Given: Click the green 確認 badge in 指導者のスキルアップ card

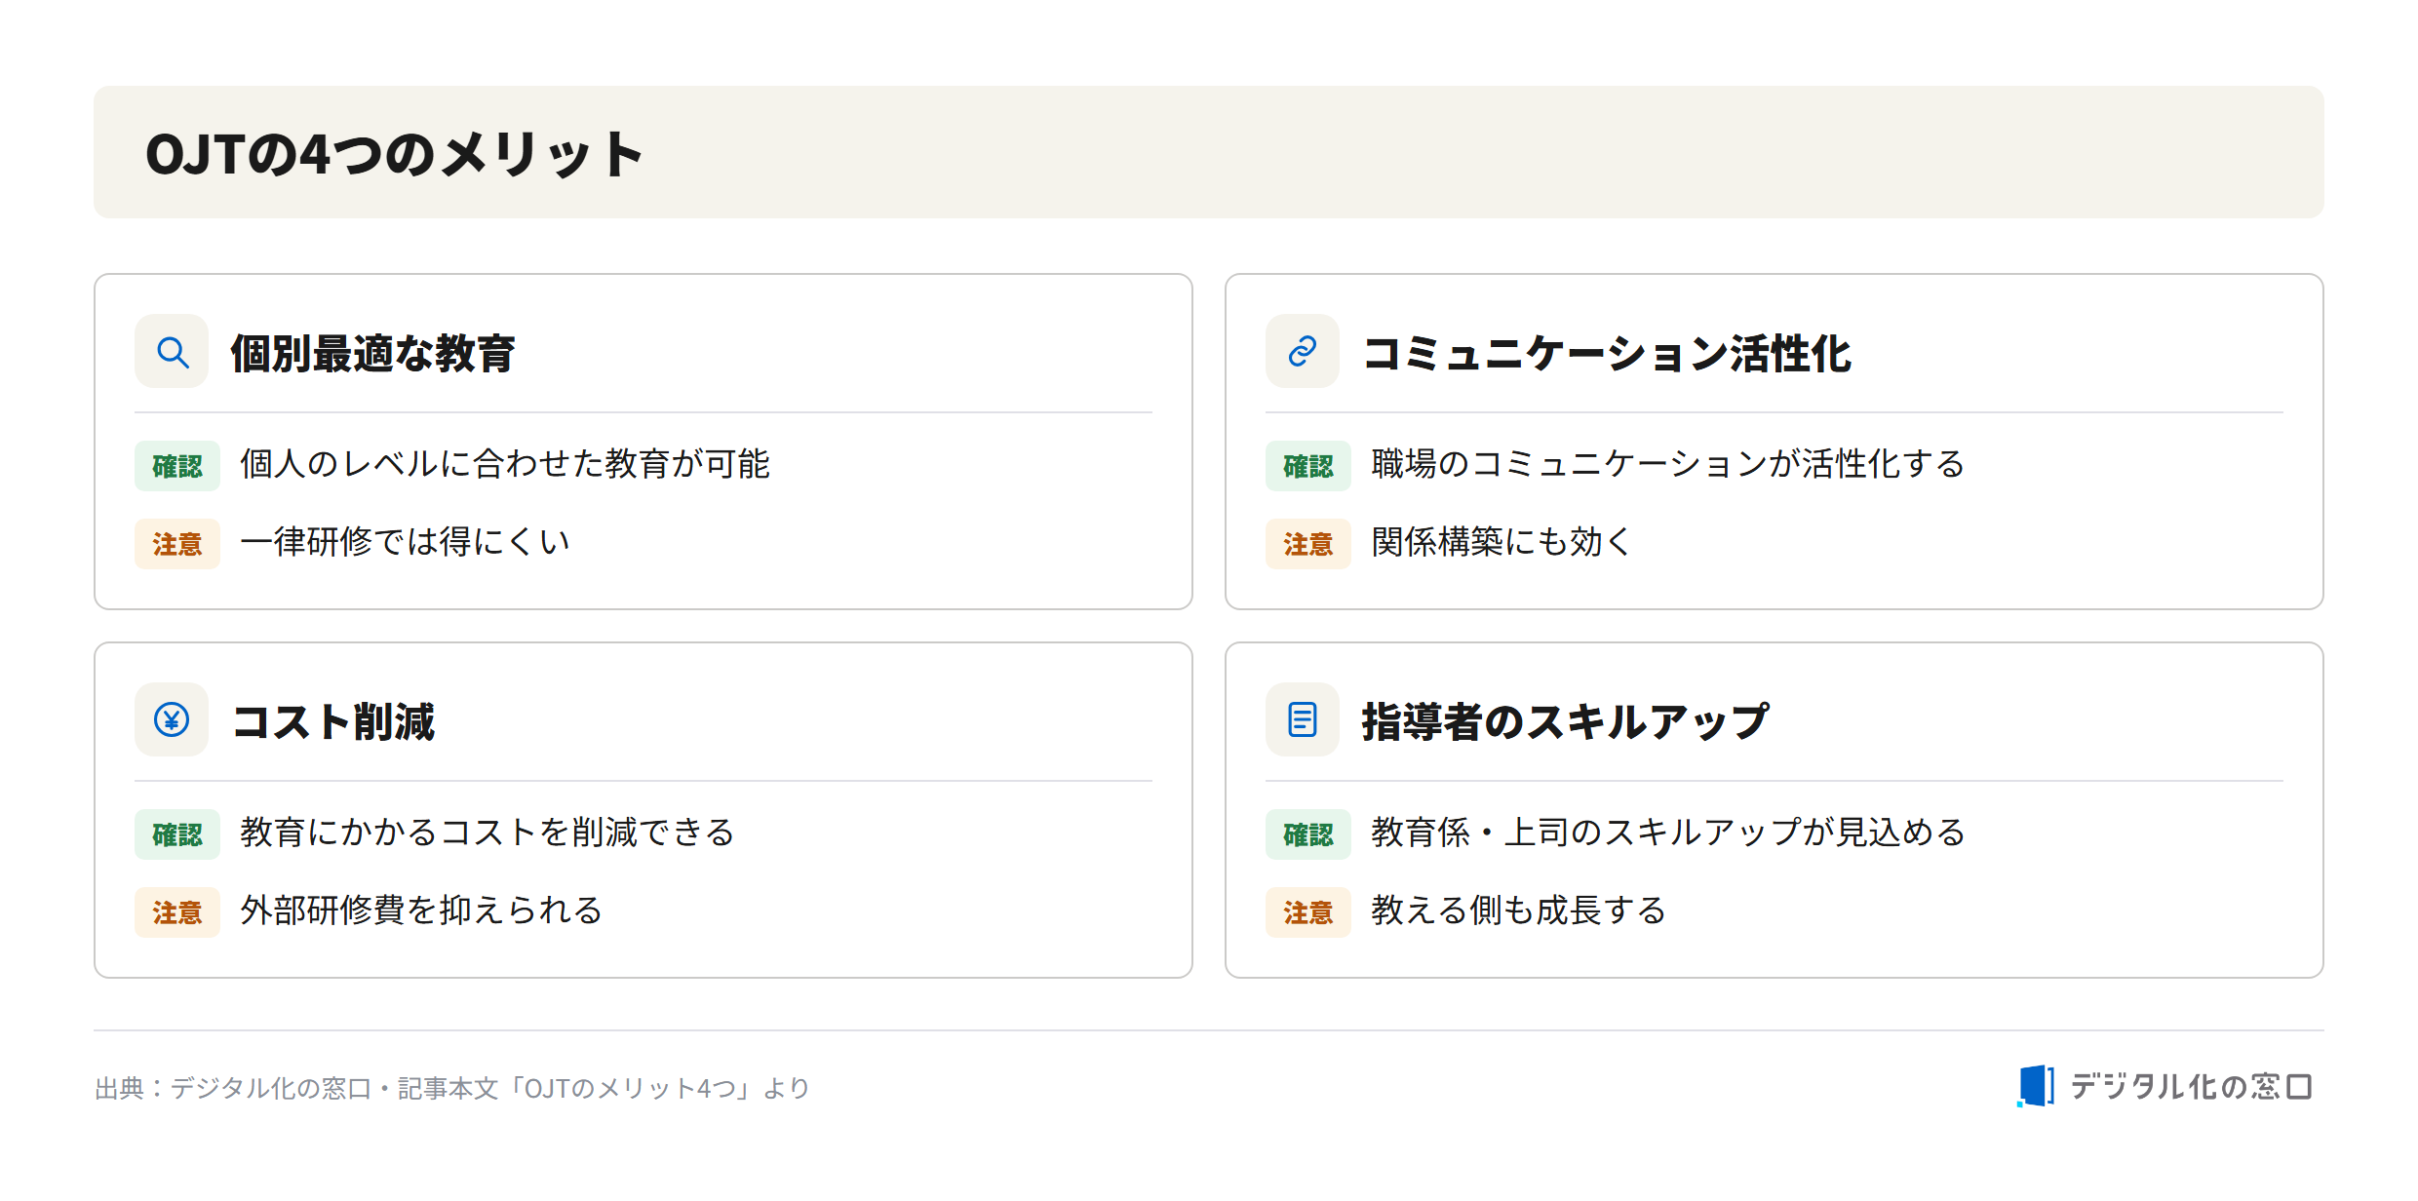Looking at the screenshot, I should click(1308, 834).
